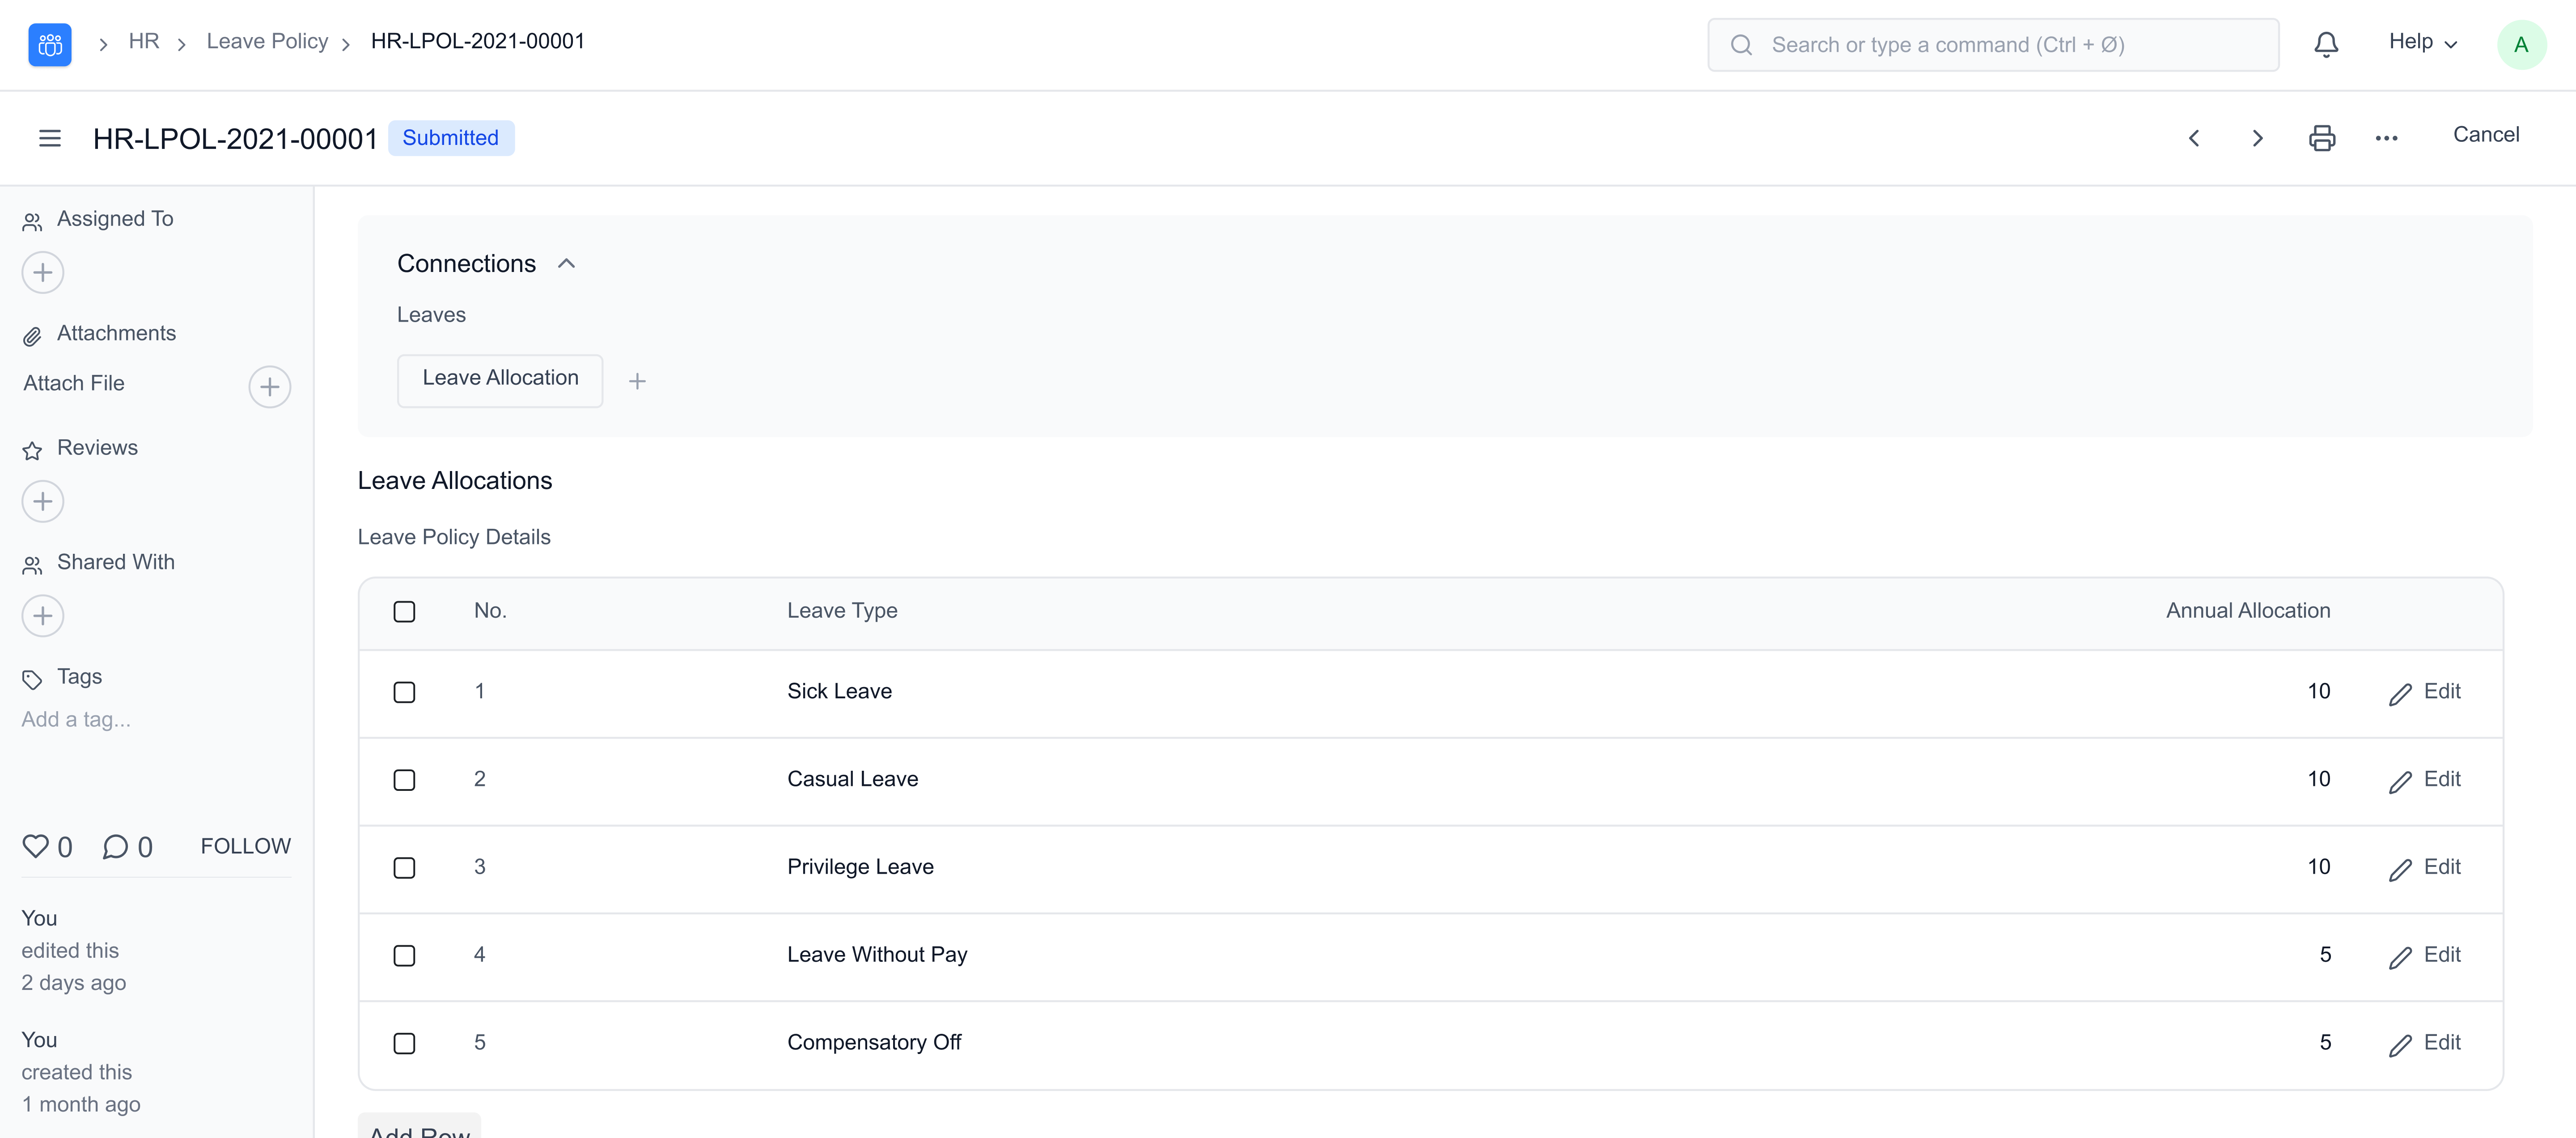
Task: Check the Privilege Leave row checkbox
Action: click(x=404, y=868)
